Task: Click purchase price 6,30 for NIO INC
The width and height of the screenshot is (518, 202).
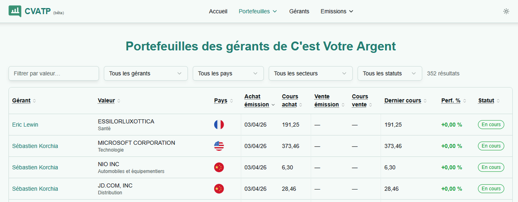Action: 287,168
